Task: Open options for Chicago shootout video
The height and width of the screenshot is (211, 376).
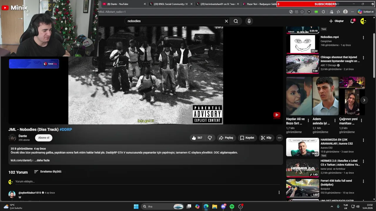Action: [x=363, y=58]
